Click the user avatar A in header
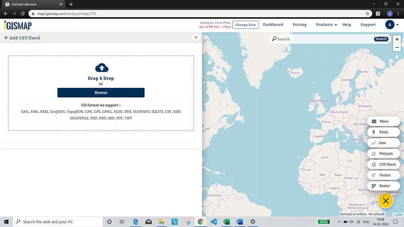404x227 pixels. (x=390, y=25)
